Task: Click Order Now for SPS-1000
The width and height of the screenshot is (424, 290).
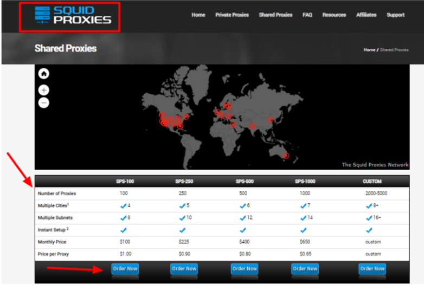Action: point(305,269)
